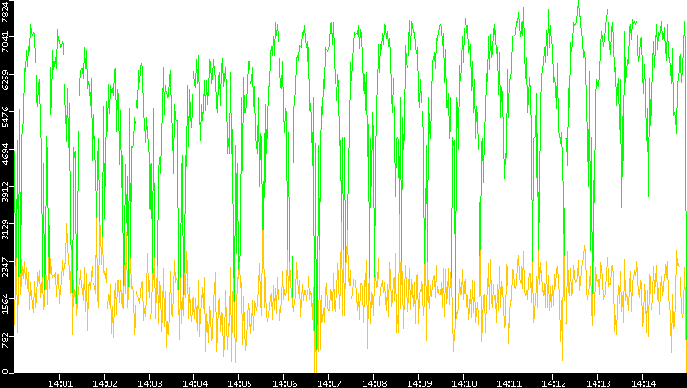Image resolution: width=687 pixels, height=388 pixels.
Task: Click the 14:09 time label
Action: pyautogui.click(x=419, y=383)
